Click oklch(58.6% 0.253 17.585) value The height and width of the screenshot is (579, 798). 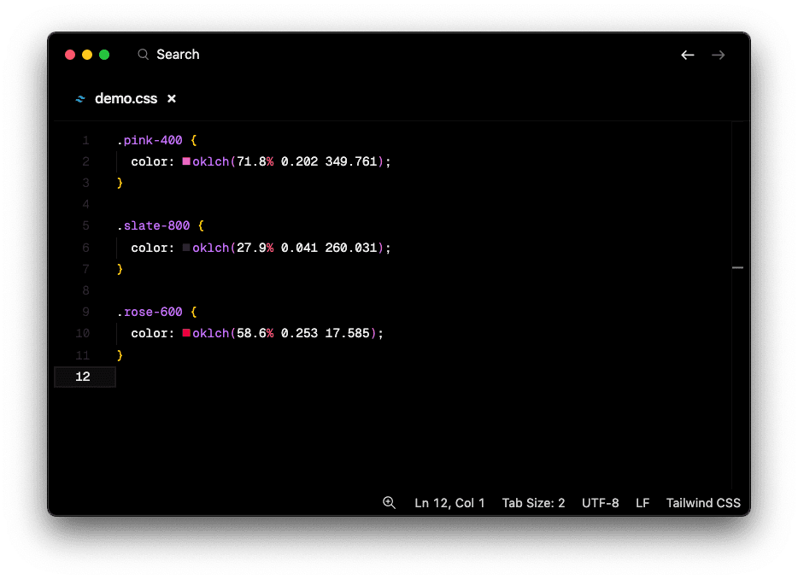pos(285,333)
